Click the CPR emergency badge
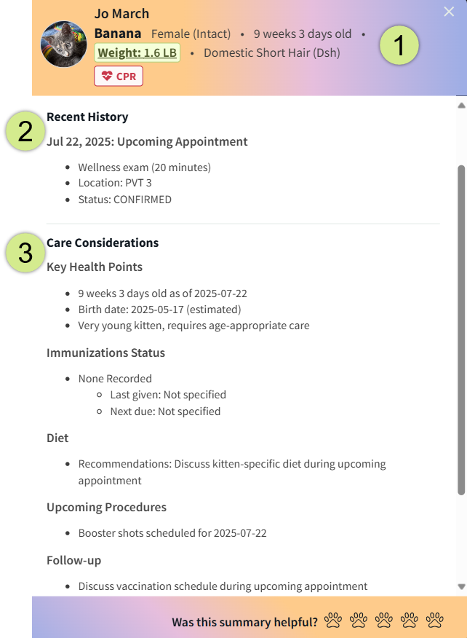The image size is (467, 638). tap(118, 76)
